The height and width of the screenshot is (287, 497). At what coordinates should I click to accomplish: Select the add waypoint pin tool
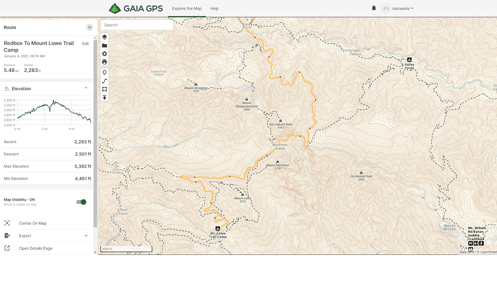tap(105, 72)
